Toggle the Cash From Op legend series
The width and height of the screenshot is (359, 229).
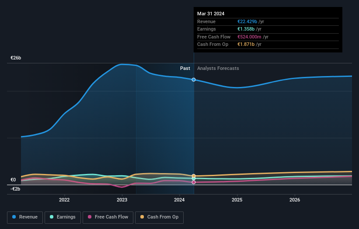pos(159,217)
